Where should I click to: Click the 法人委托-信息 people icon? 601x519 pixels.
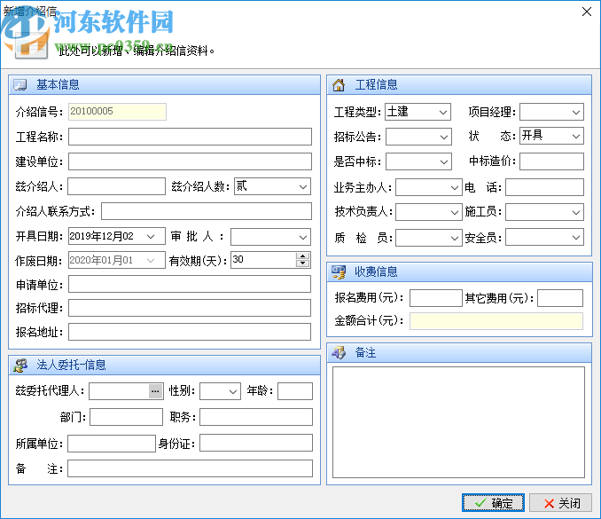tap(20, 366)
